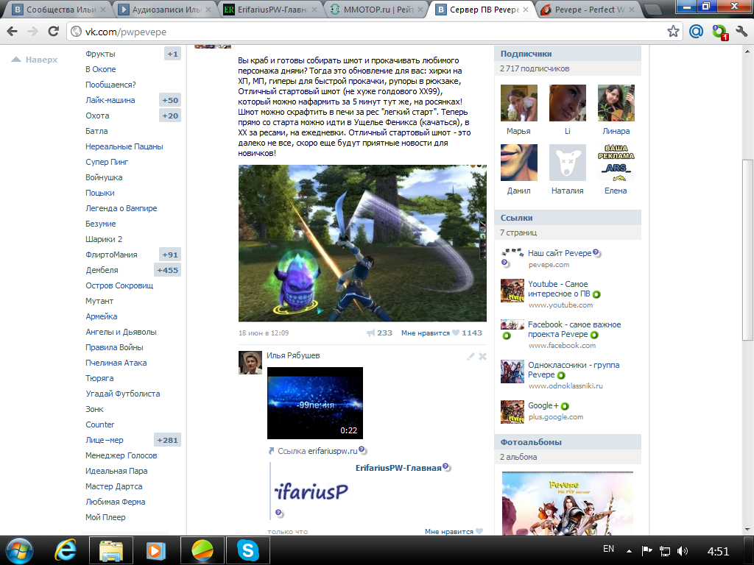The width and height of the screenshot is (754, 565).
Task: Click the scrollbar down arrow
Action: pyautogui.click(x=748, y=530)
